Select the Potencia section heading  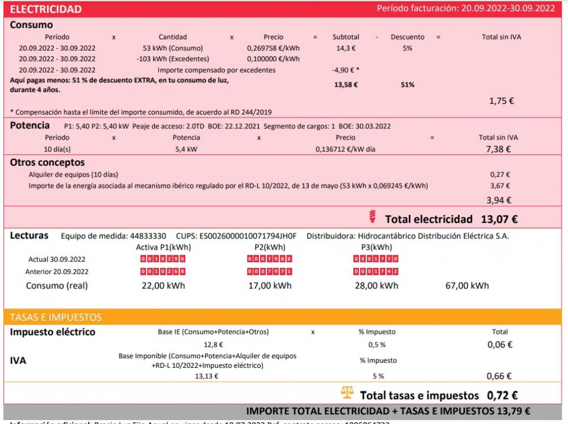pos(30,125)
